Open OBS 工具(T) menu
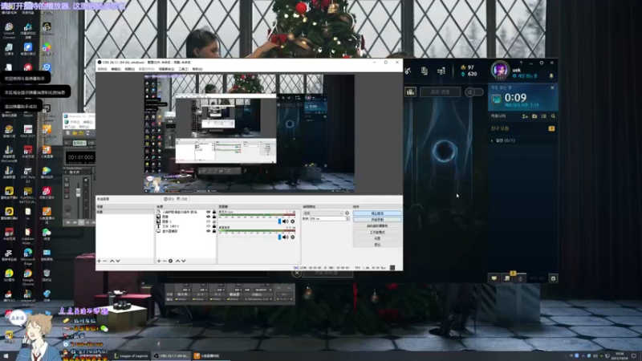The width and height of the screenshot is (642, 361). point(184,69)
